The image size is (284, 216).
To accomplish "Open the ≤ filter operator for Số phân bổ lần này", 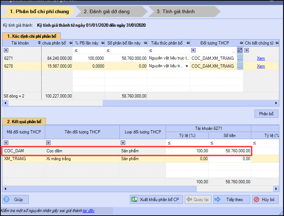I will tap(108, 50).
